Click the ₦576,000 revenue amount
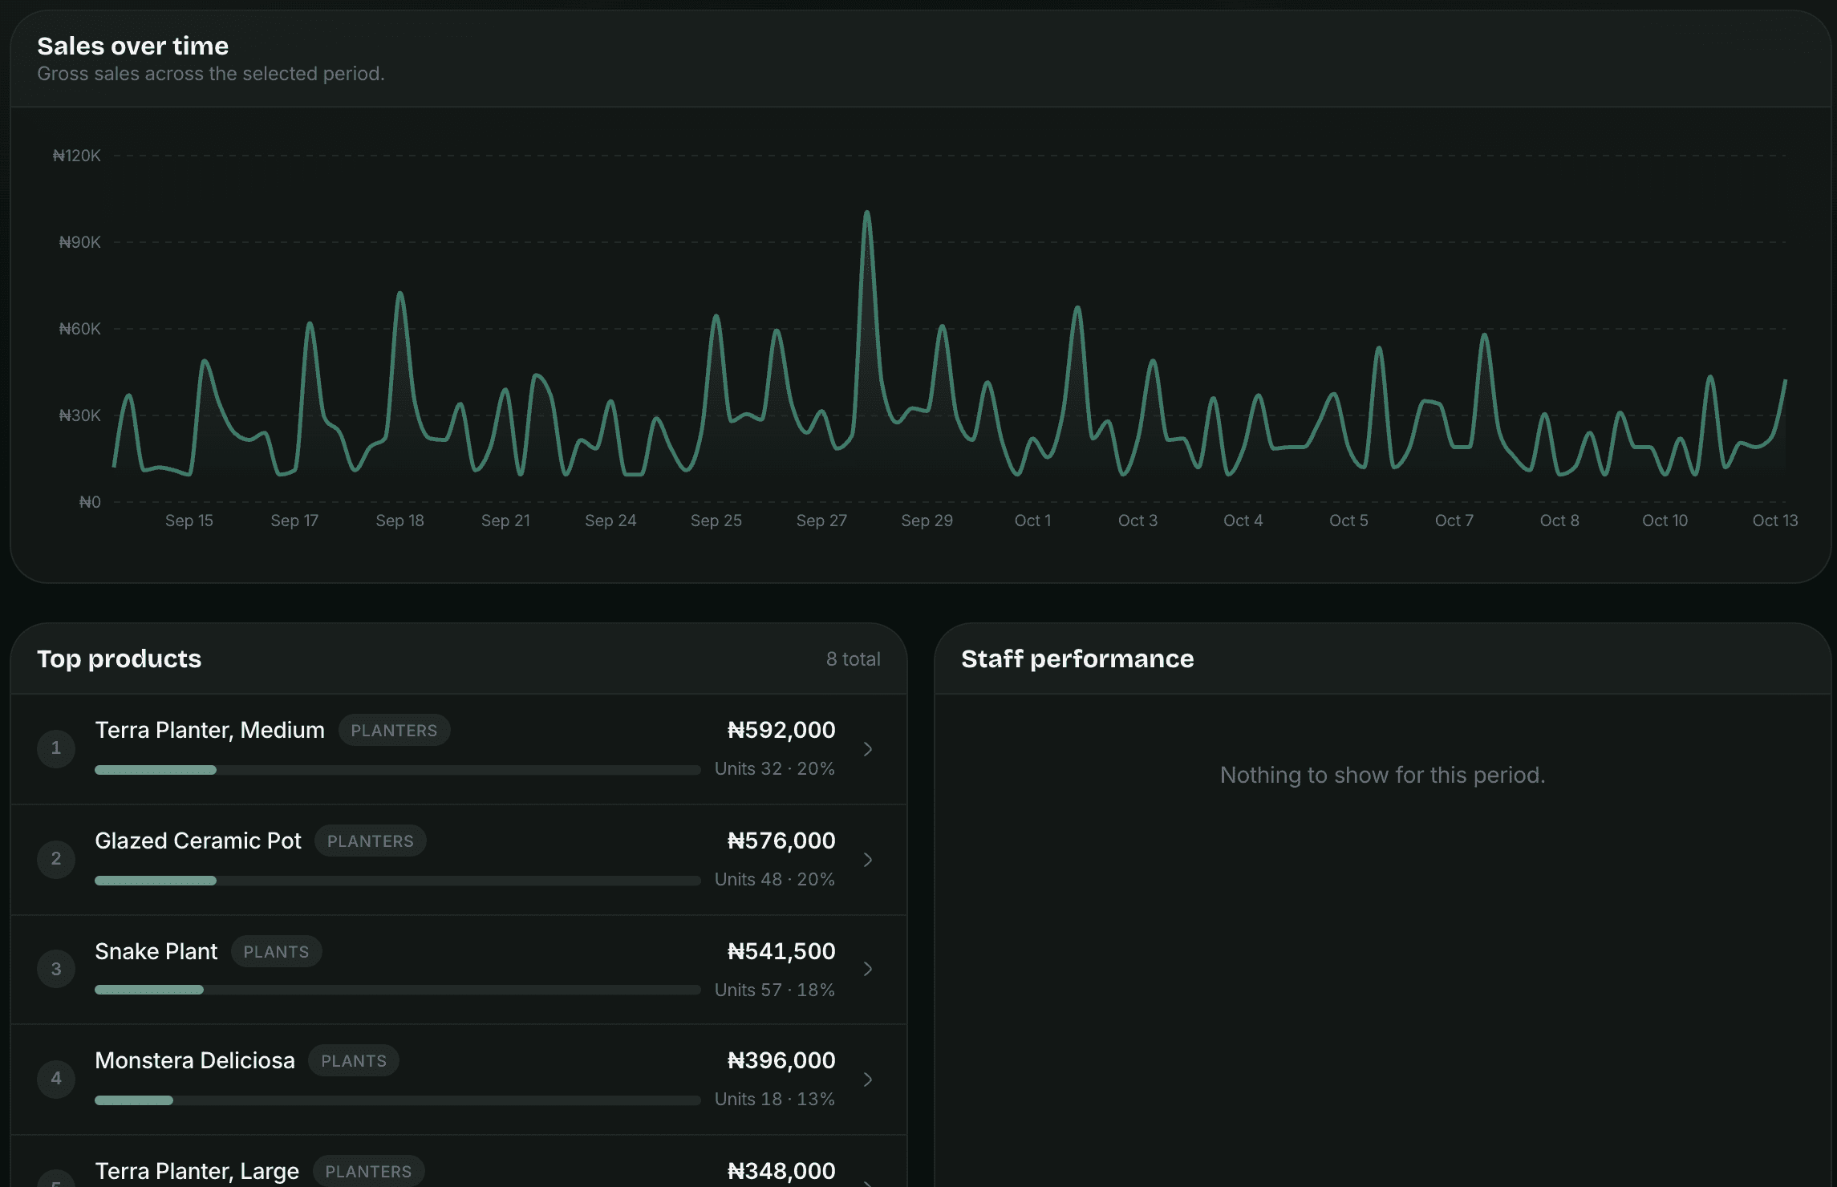 tap(781, 841)
